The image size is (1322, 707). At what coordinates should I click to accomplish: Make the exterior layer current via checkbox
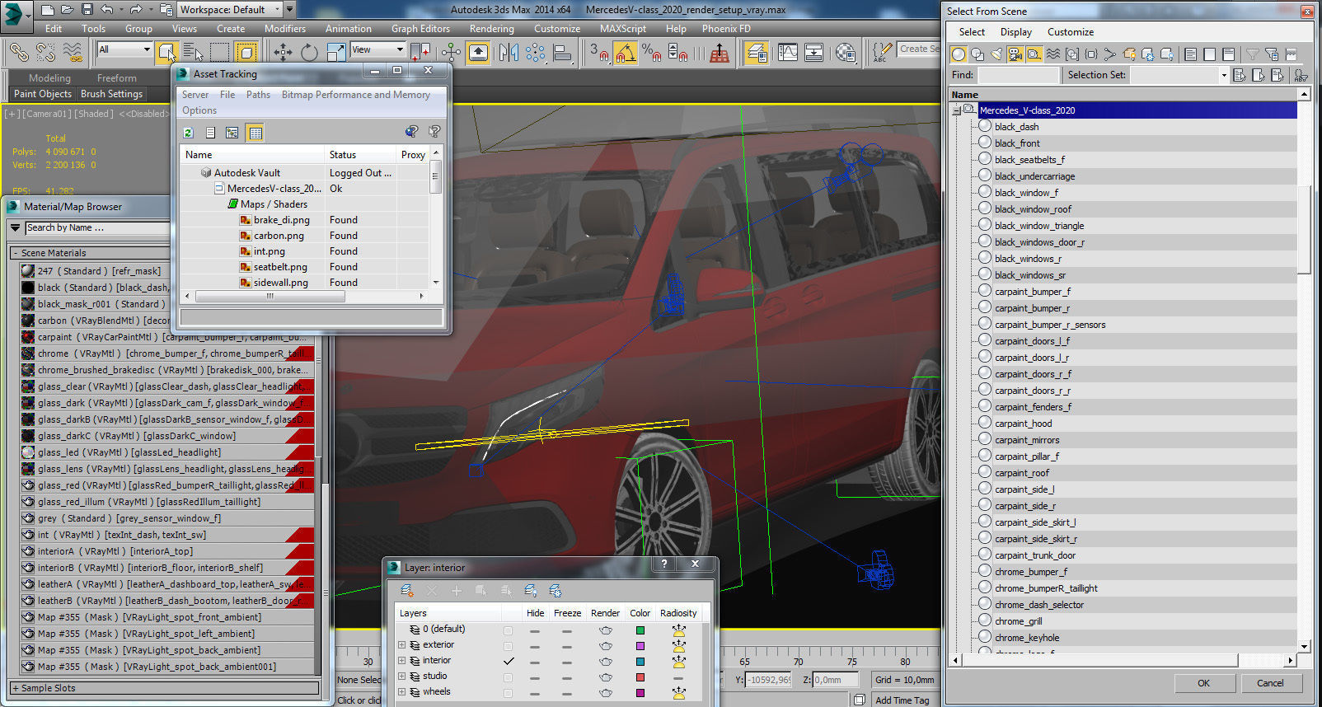click(x=508, y=645)
